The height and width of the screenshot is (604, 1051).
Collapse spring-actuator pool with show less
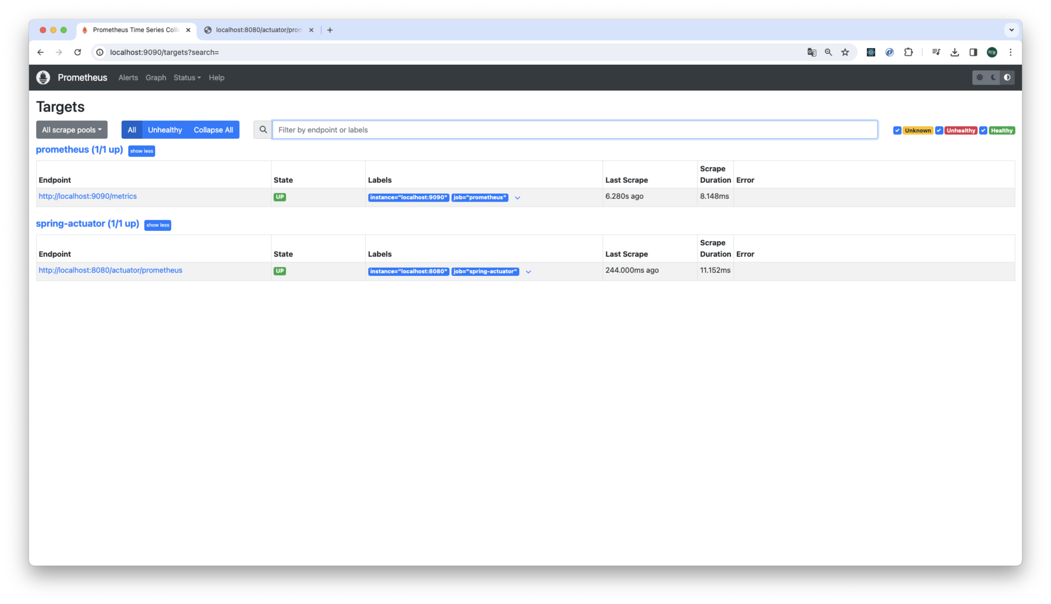point(157,225)
